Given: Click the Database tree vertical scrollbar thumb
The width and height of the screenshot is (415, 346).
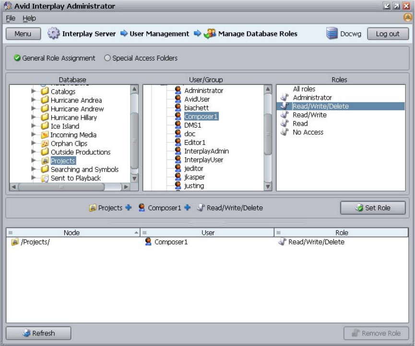Looking at the screenshot, I should (134, 140).
